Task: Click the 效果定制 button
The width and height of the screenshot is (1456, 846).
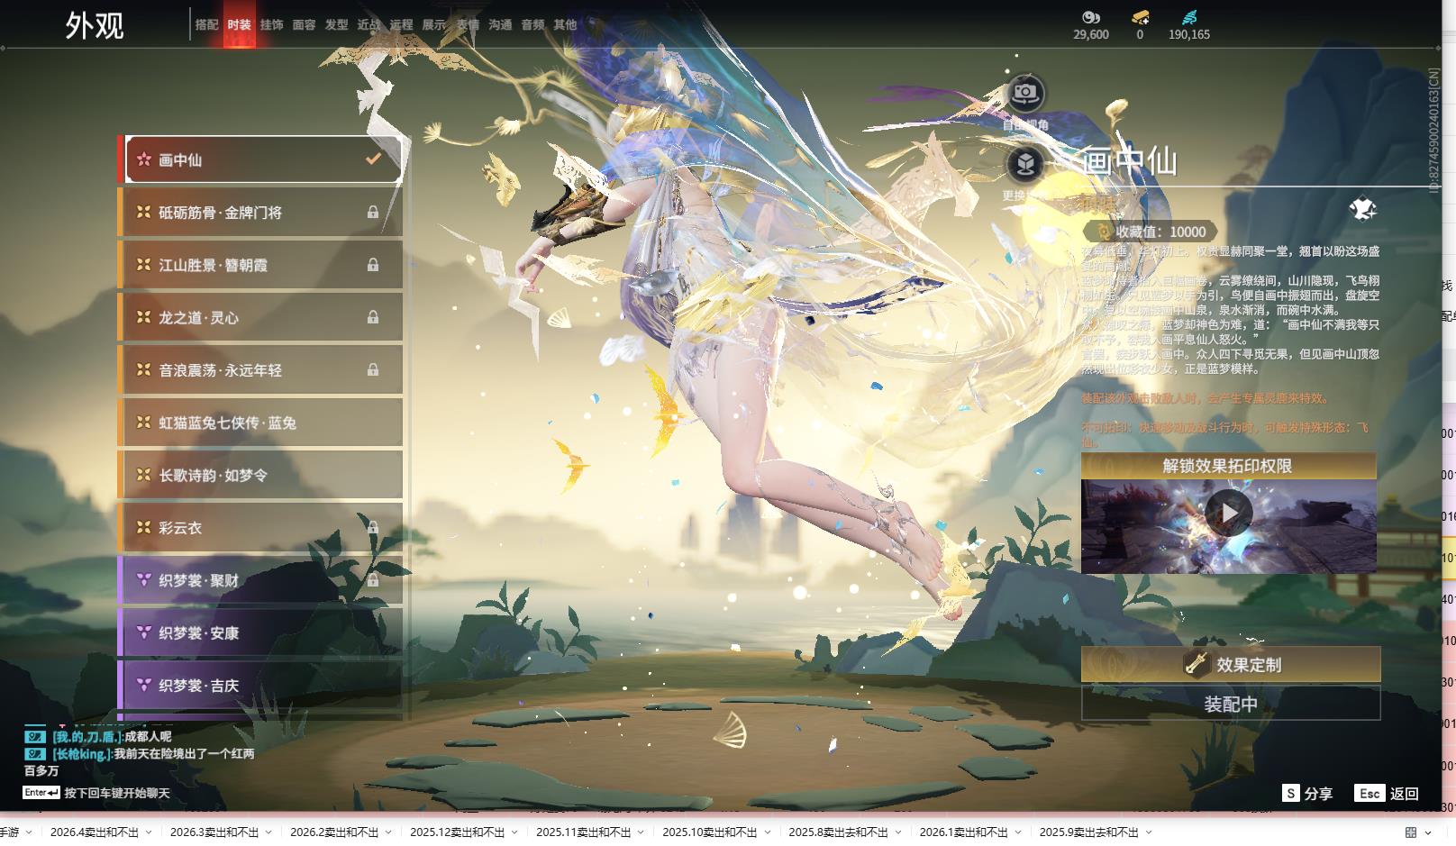Action: point(1230,665)
